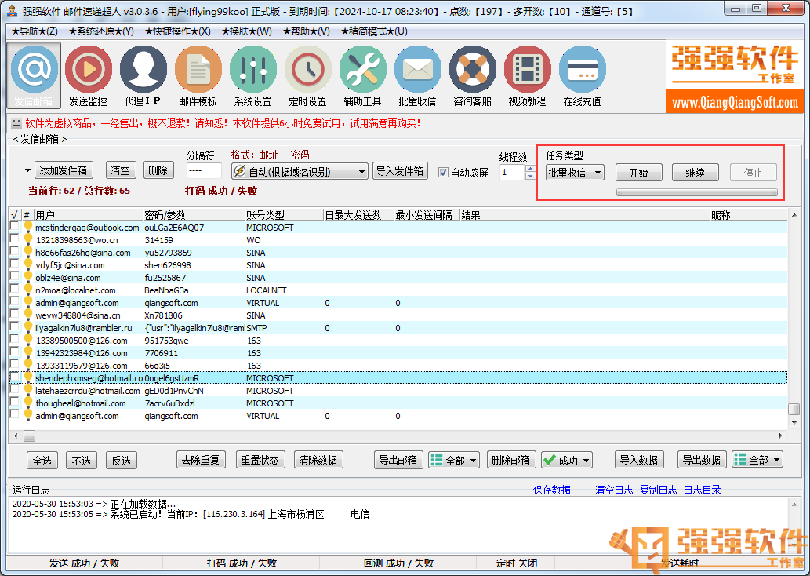Click the bulb icon for 13389500500@126.com
The image size is (810, 576).
28,340
